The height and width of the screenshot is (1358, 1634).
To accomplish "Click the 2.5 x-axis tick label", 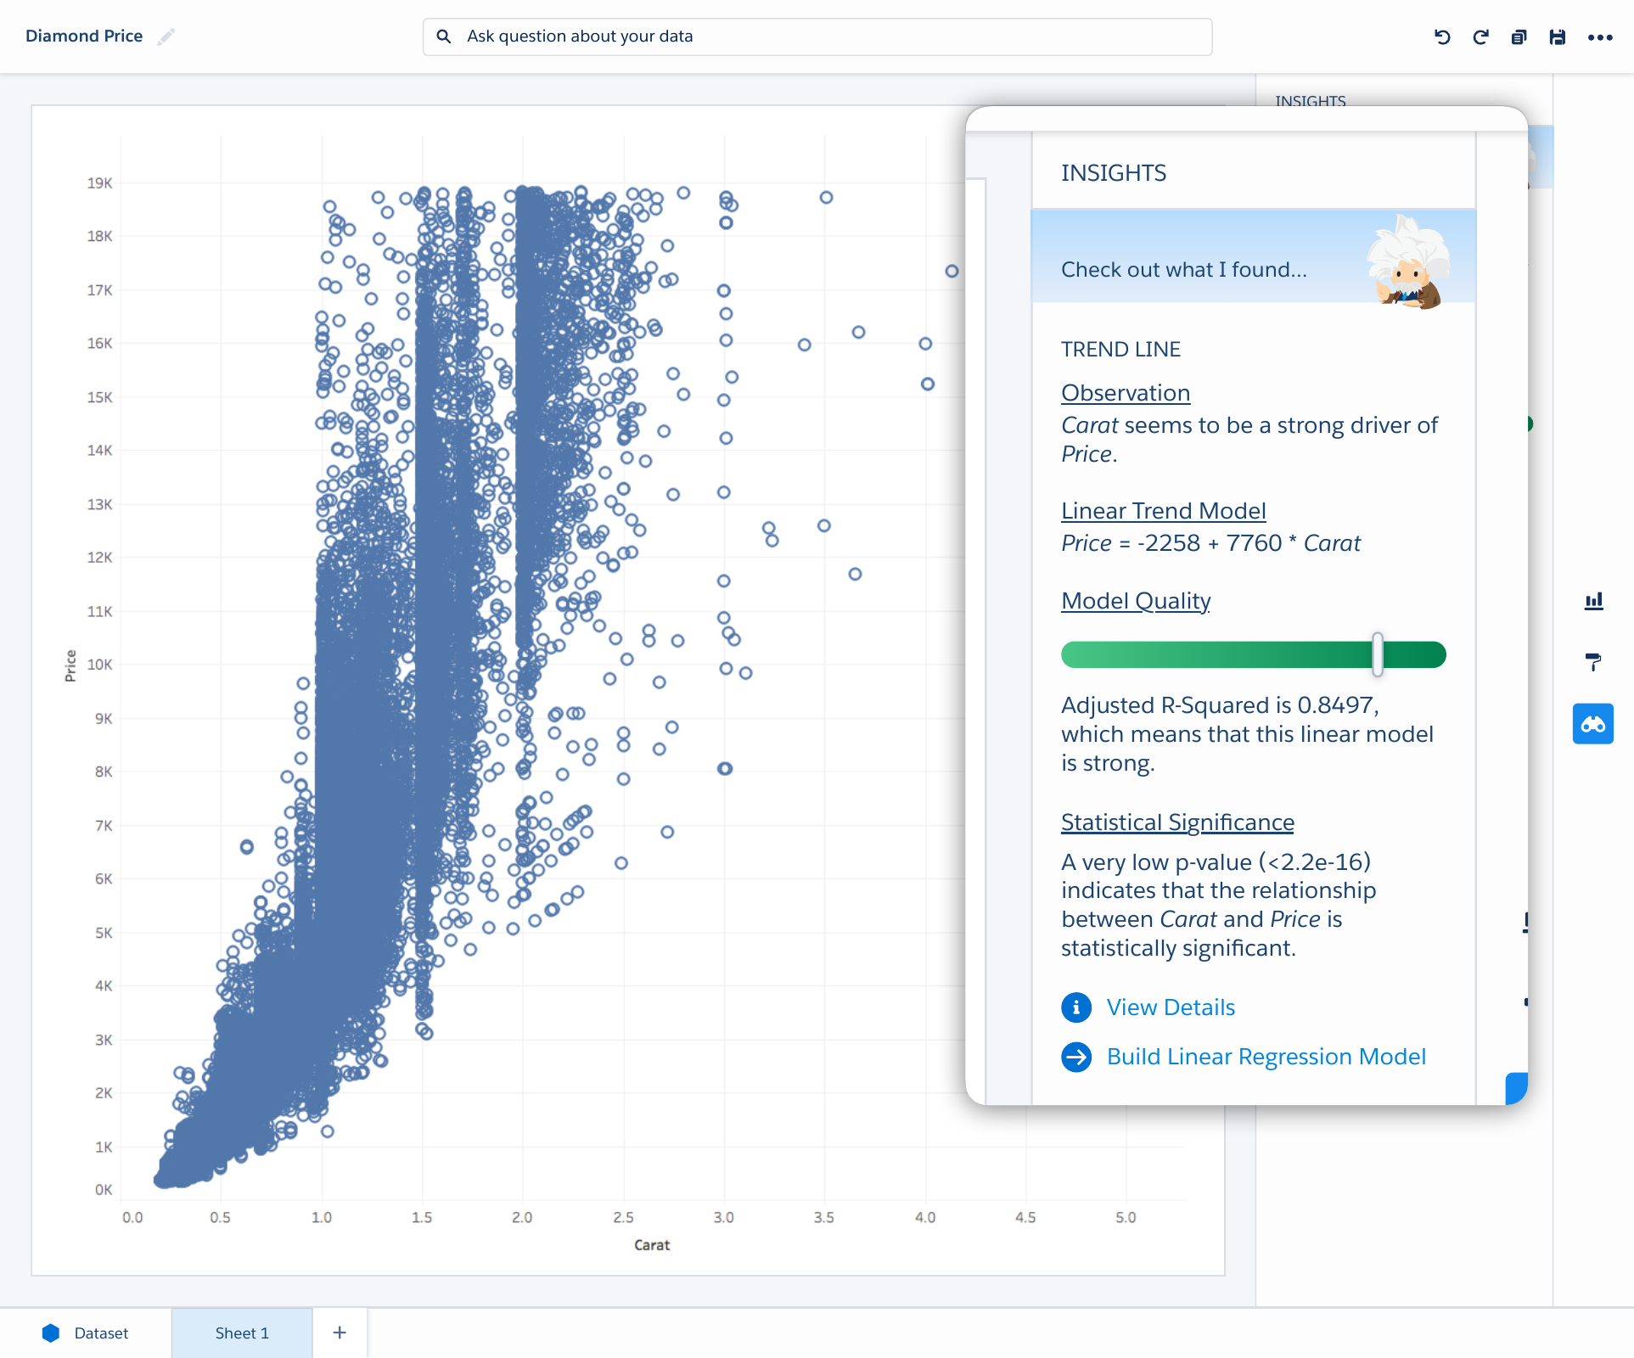I will 623,1218.
